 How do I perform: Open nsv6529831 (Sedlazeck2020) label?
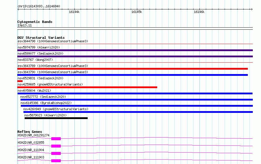(40, 78)
